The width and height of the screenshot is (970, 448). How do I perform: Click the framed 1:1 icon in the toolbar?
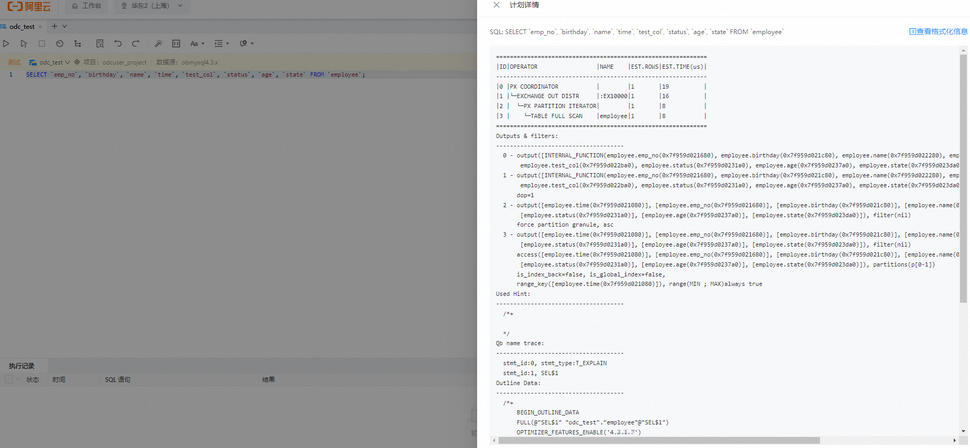(176, 44)
